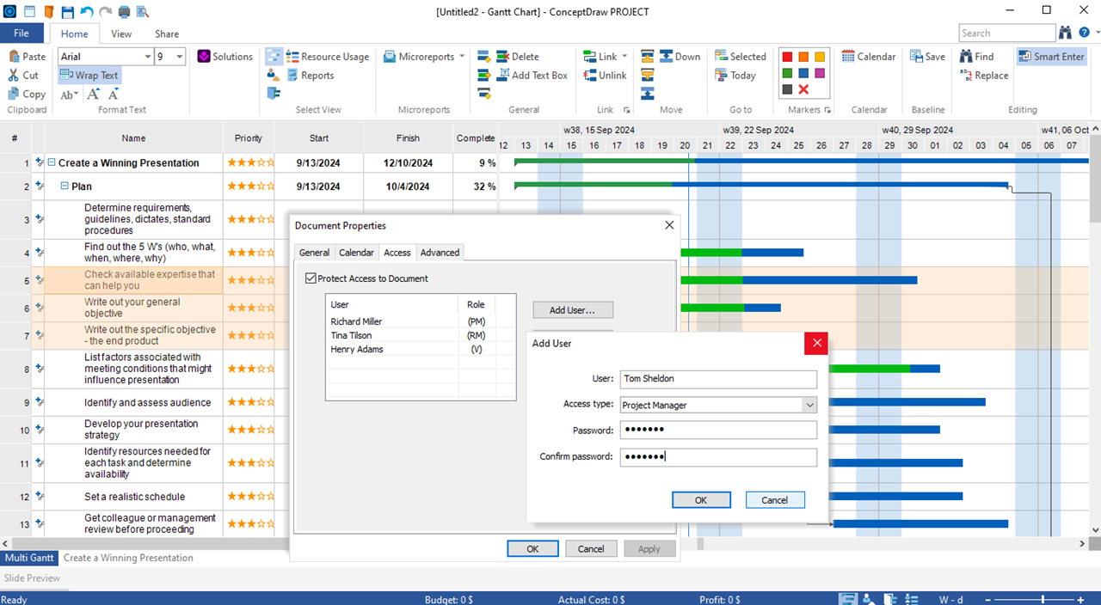This screenshot has width=1101, height=605.
Task: Click Cancel in Add User dialog
Action: (774, 500)
